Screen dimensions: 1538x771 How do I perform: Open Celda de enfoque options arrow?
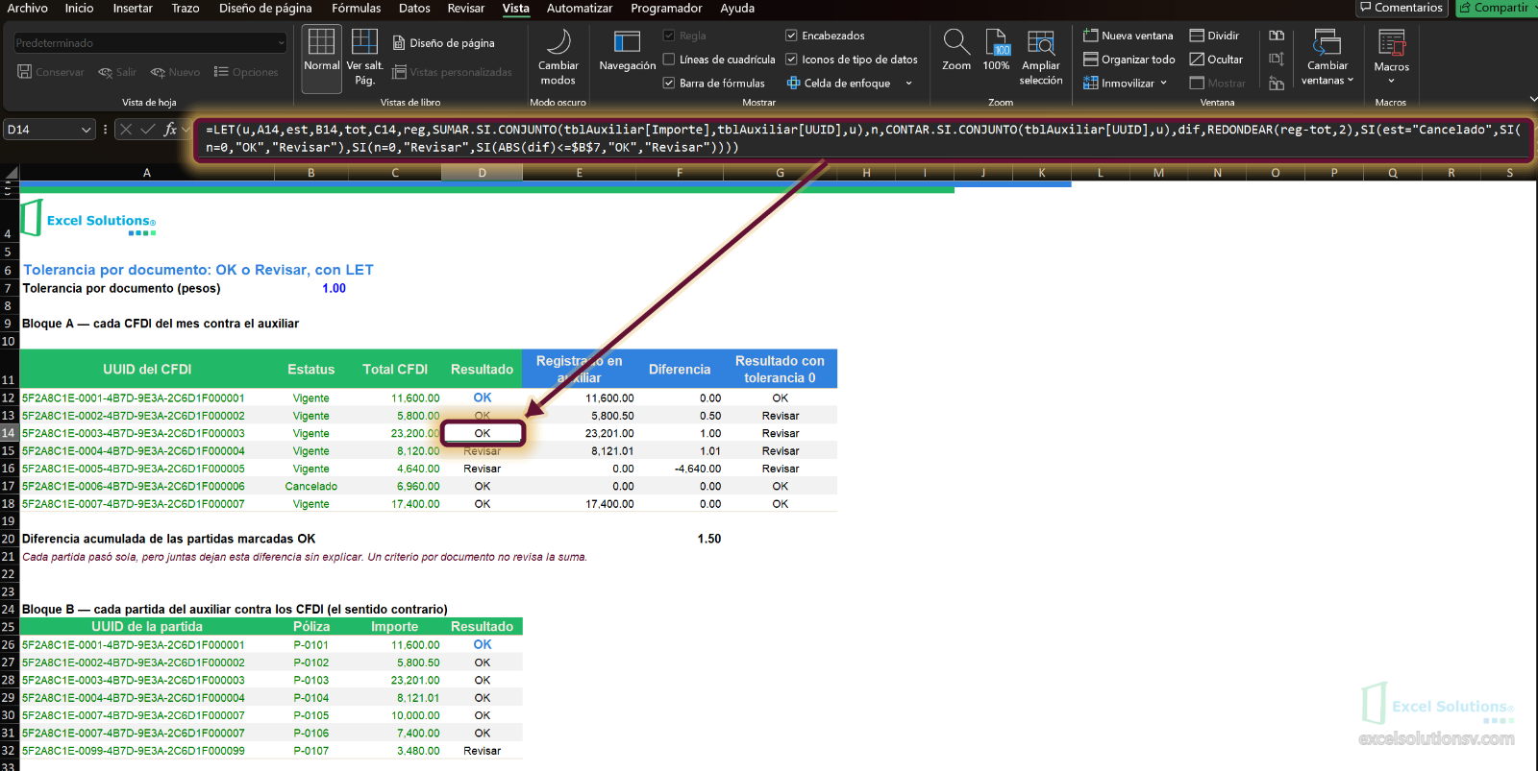pos(908,84)
